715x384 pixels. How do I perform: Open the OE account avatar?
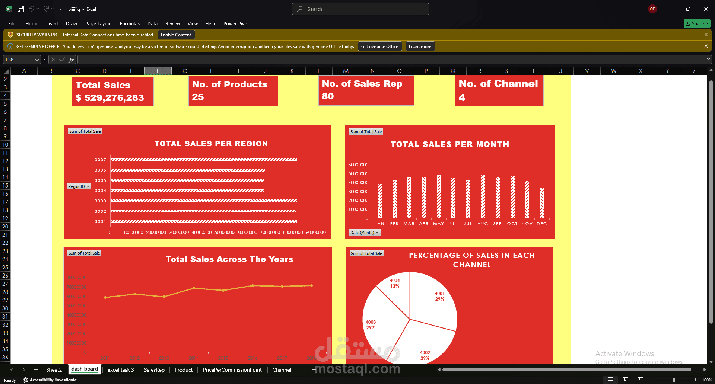click(x=652, y=9)
